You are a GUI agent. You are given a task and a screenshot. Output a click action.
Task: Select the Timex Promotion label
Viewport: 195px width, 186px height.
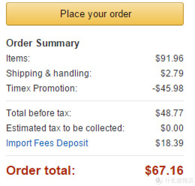point(42,88)
